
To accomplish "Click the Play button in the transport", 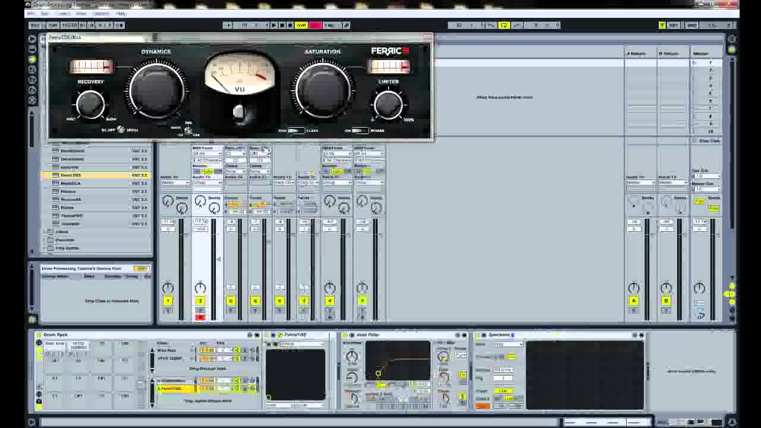I will 273,25.
